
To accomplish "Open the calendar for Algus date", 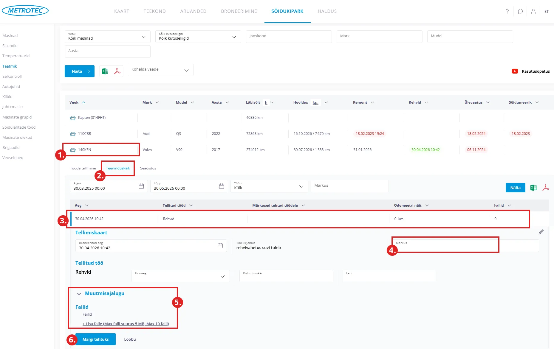I will click(141, 186).
